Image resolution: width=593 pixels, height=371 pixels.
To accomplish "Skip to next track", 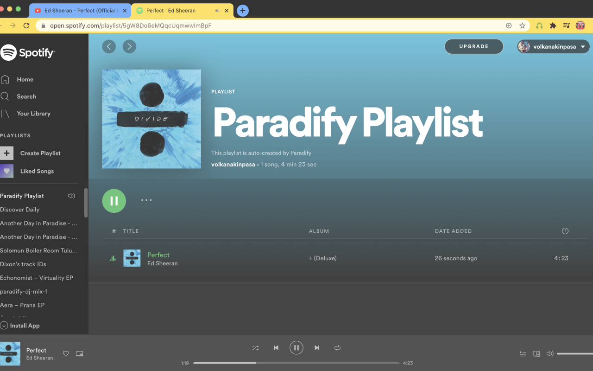I will [317, 348].
